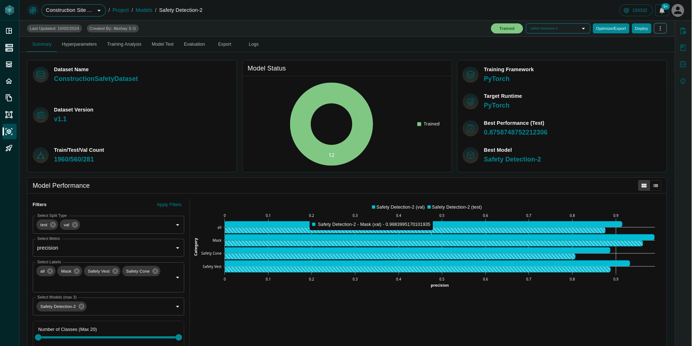Switch Model Performance to list view
The width and height of the screenshot is (692, 346).
click(x=656, y=186)
